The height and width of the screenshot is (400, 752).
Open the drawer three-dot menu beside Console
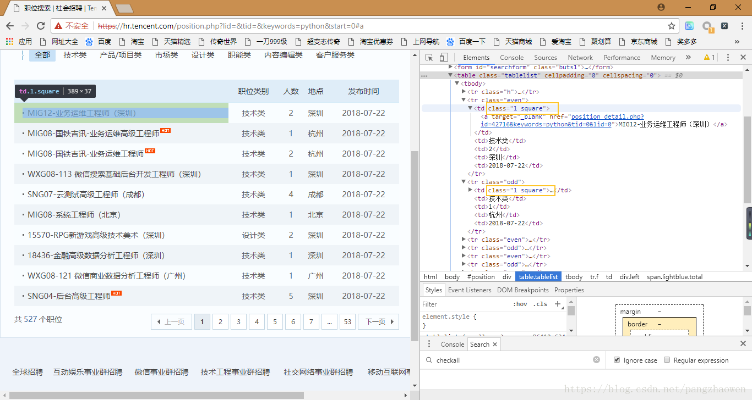coord(429,345)
